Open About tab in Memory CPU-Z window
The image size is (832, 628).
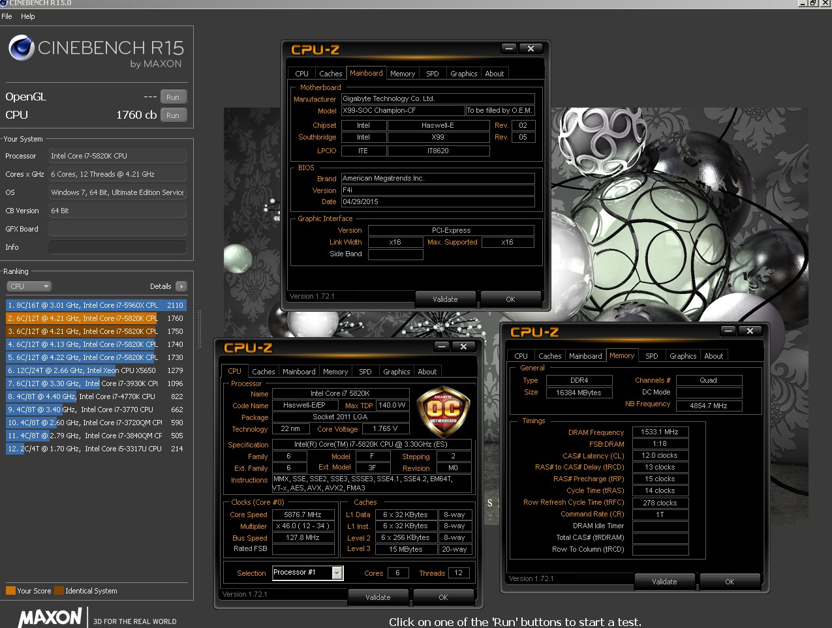(x=714, y=356)
